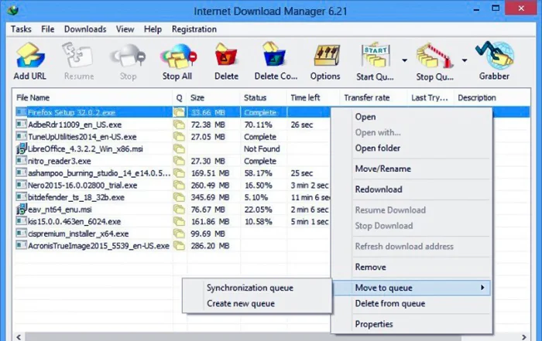Click queue folder icon for nitro_reader3.exe row
Viewport: 542px width, 341px height.
click(x=179, y=161)
